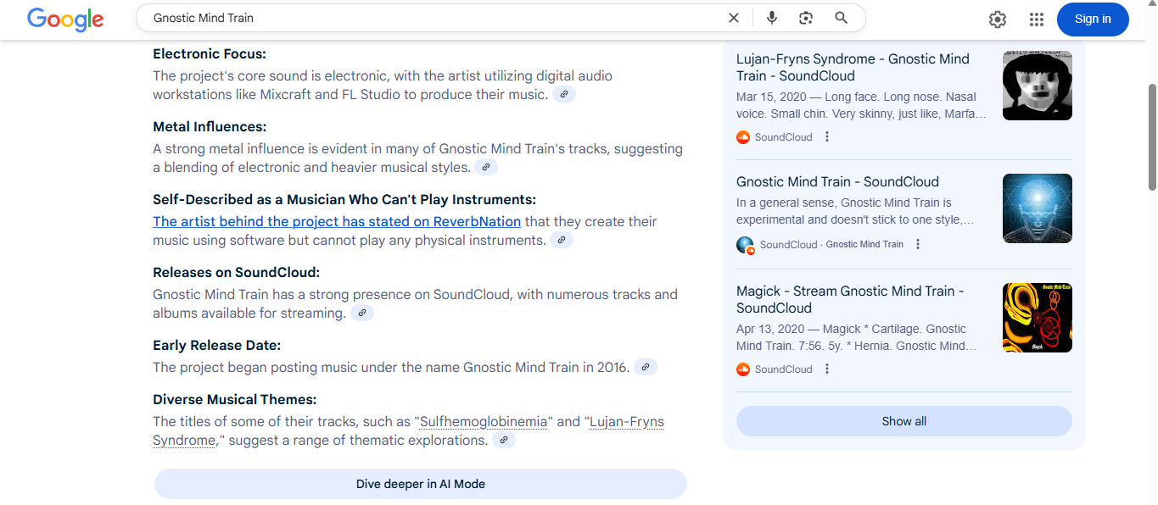Open Magick - Stream Gnostic Mind Train result title

point(850,299)
